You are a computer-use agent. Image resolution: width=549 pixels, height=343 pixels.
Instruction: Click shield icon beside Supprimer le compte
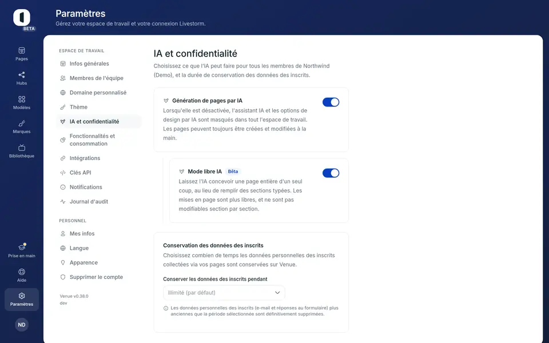click(63, 277)
